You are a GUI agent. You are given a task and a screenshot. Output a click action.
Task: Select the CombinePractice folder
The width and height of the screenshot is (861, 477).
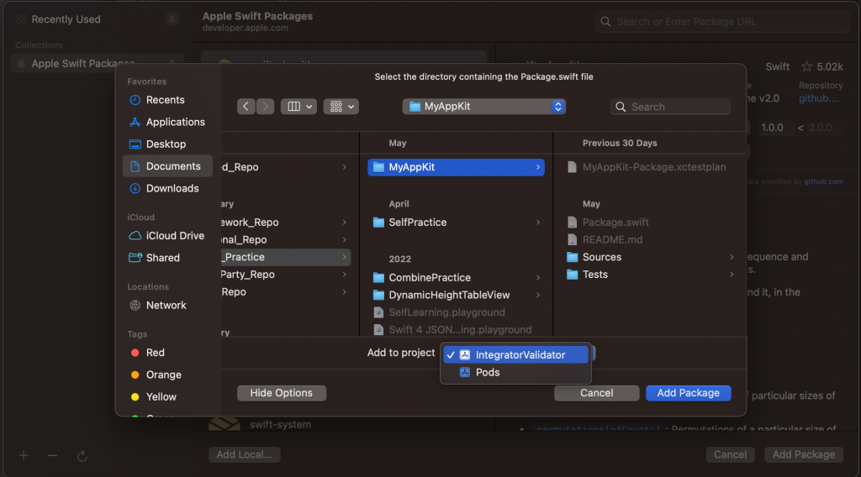pos(456,277)
